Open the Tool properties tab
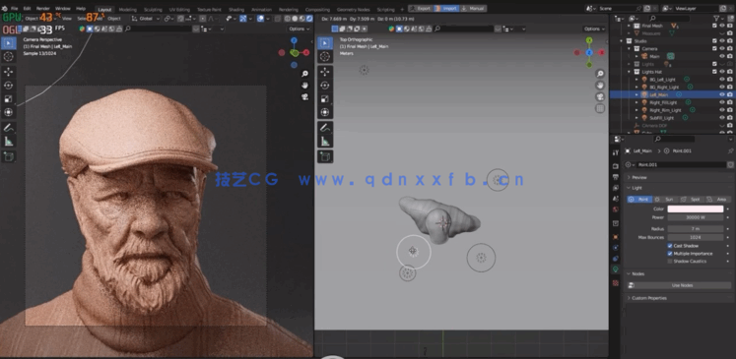The width and height of the screenshot is (736, 359). 616,152
